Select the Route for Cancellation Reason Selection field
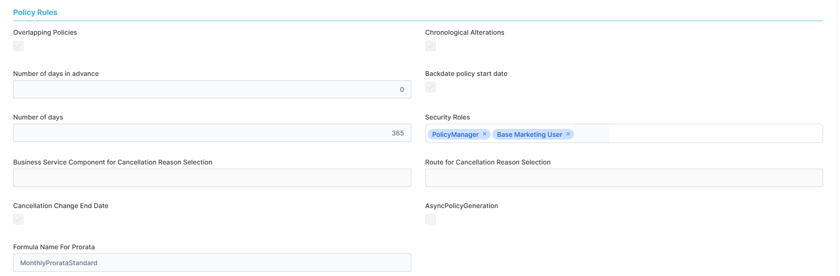The height and width of the screenshot is (276, 840). [x=623, y=178]
